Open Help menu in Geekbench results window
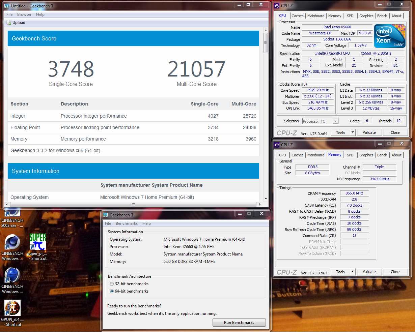 pyautogui.click(x=40, y=14)
